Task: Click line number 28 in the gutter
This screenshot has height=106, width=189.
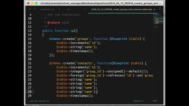Action: (30, 92)
